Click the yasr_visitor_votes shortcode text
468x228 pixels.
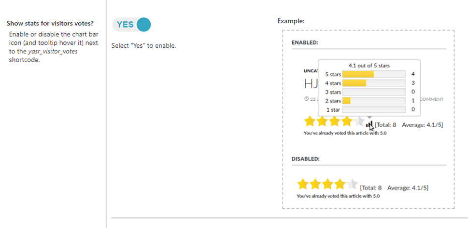point(53,51)
